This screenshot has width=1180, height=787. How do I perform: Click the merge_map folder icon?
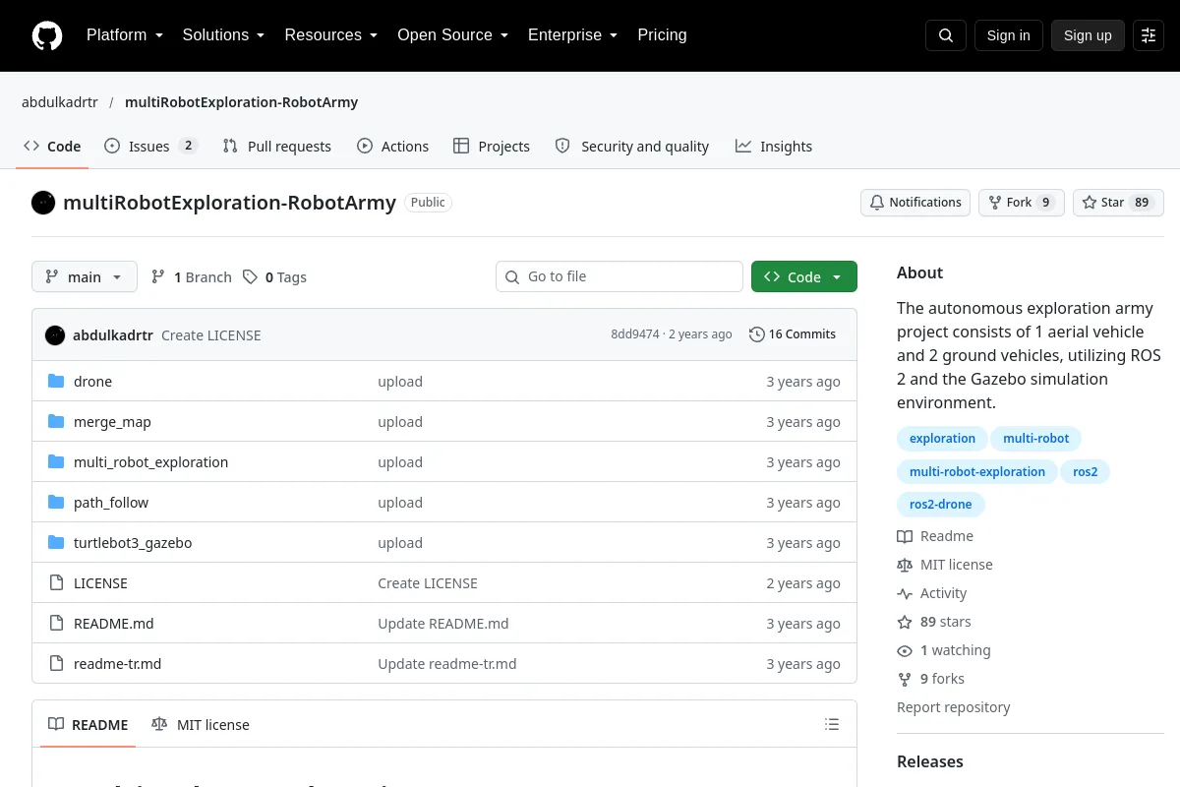(56, 422)
